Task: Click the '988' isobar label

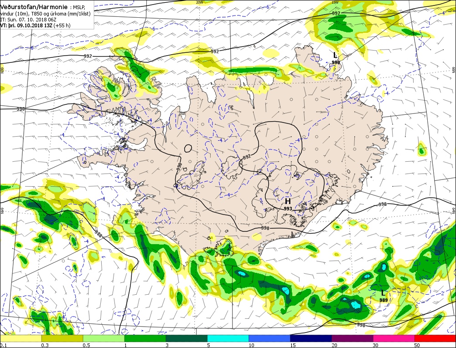Action: pyautogui.click(x=98, y=234)
